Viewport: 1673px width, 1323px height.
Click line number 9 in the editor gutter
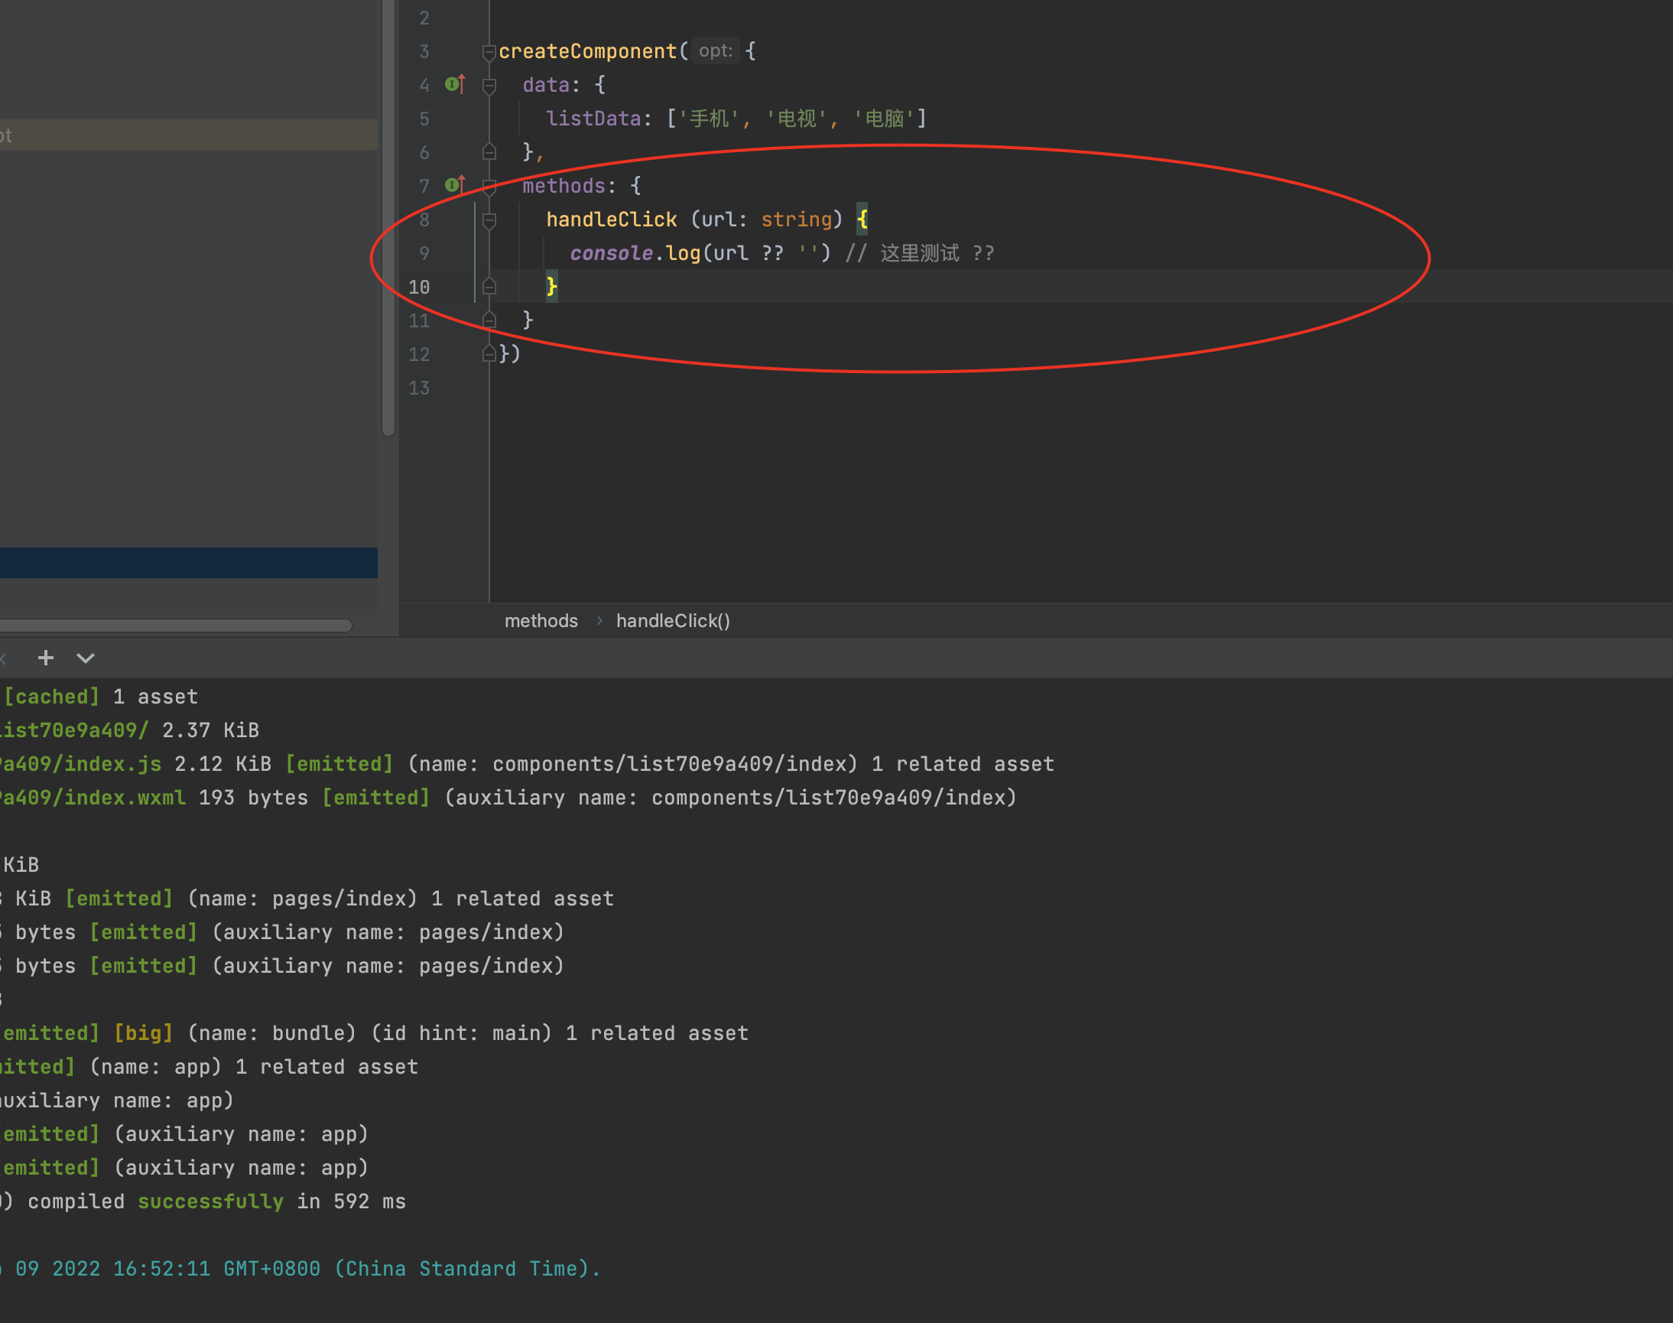[424, 252]
